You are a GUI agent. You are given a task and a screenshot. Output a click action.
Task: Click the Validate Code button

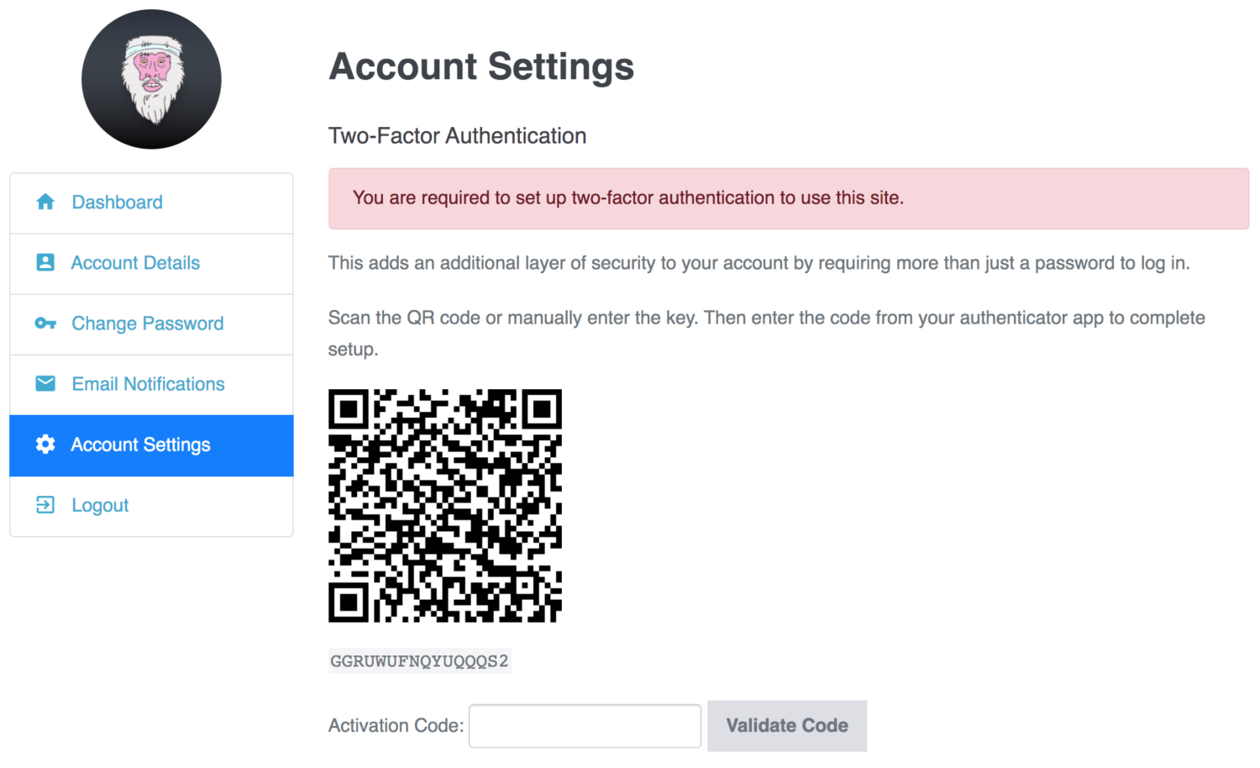(x=787, y=726)
